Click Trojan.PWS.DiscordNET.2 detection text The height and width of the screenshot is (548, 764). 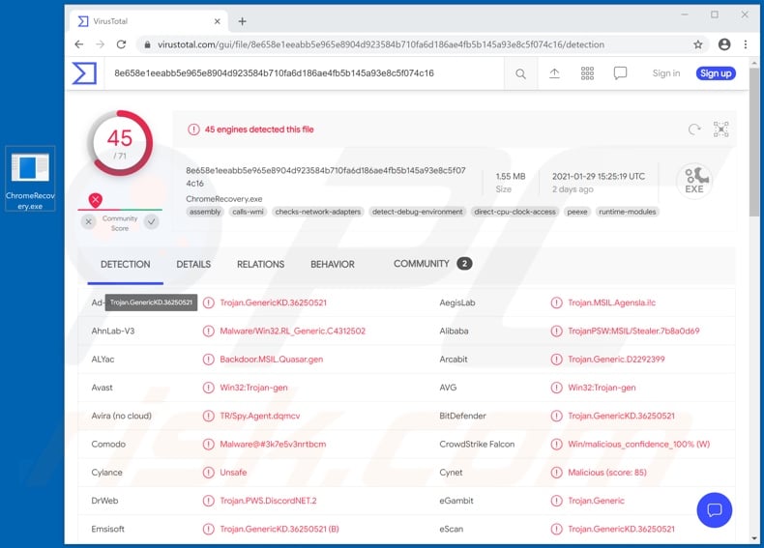pos(268,501)
